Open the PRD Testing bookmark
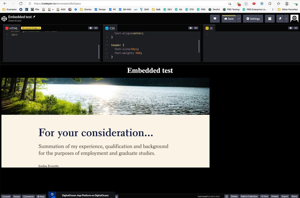300x198 pixels. click(x=231, y=9)
